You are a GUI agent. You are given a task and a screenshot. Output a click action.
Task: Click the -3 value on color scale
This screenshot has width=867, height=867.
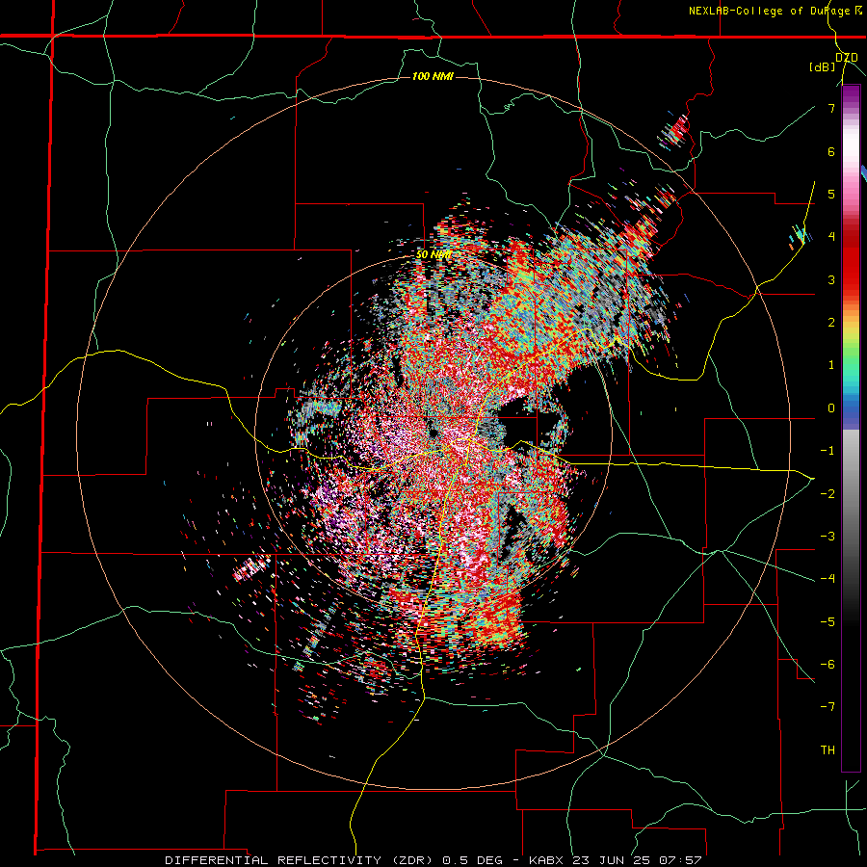(x=828, y=536)
